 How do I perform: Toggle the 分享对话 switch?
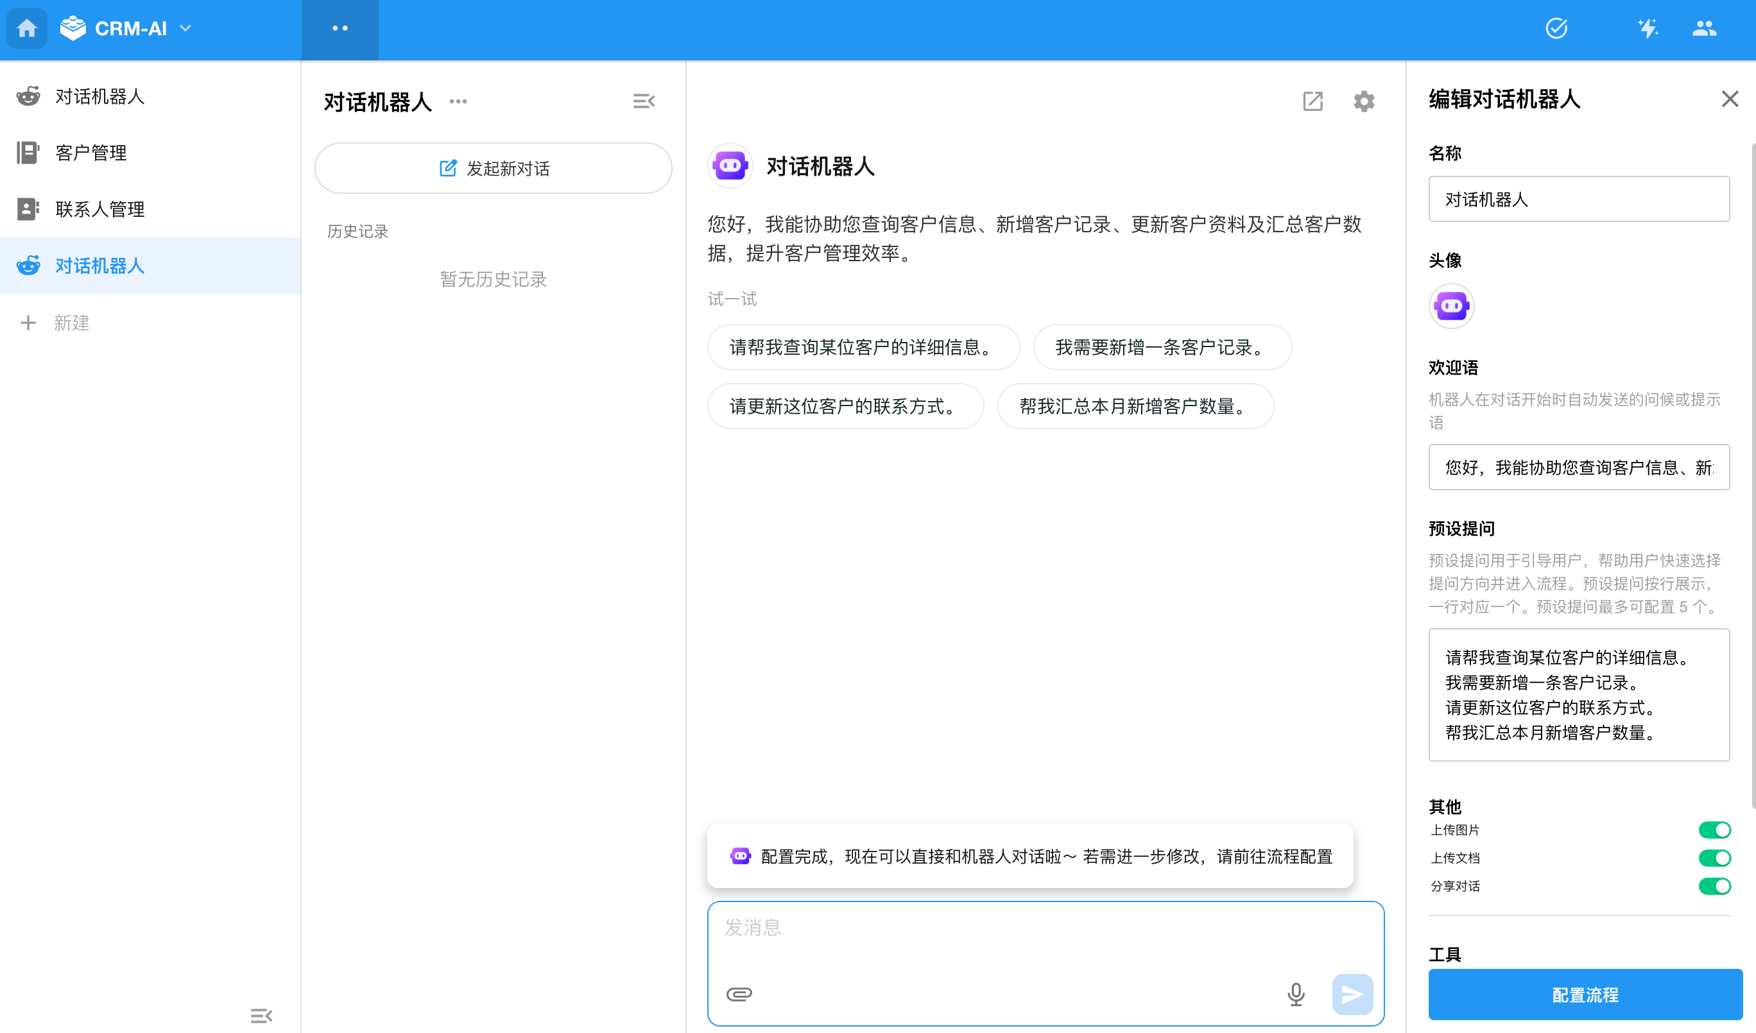(1714, 886)
